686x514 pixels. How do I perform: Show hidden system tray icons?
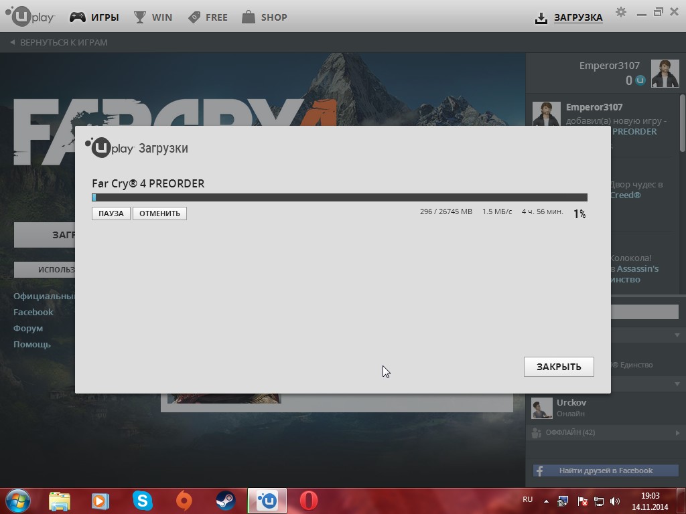pyautogui.click(x=547, y=502)
